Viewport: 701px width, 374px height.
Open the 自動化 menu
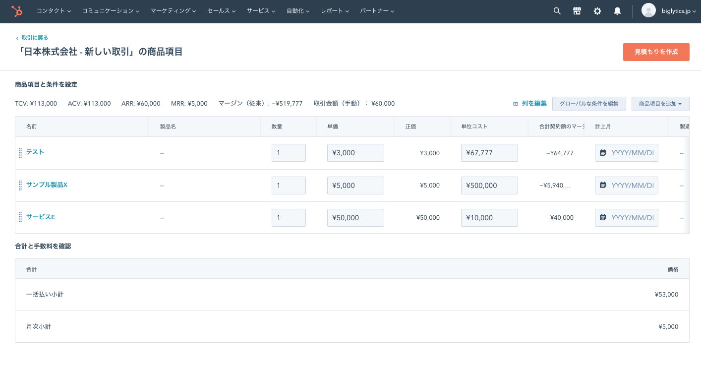coord(298,11)
